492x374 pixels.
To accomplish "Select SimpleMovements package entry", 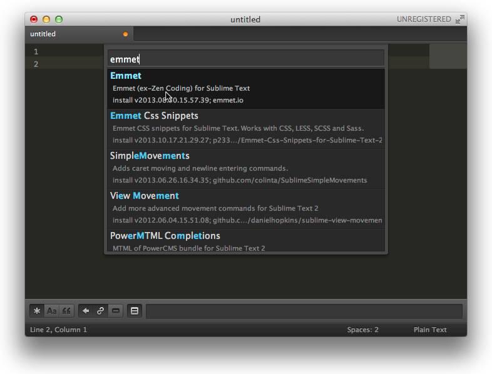I will [x=246, y=169].
